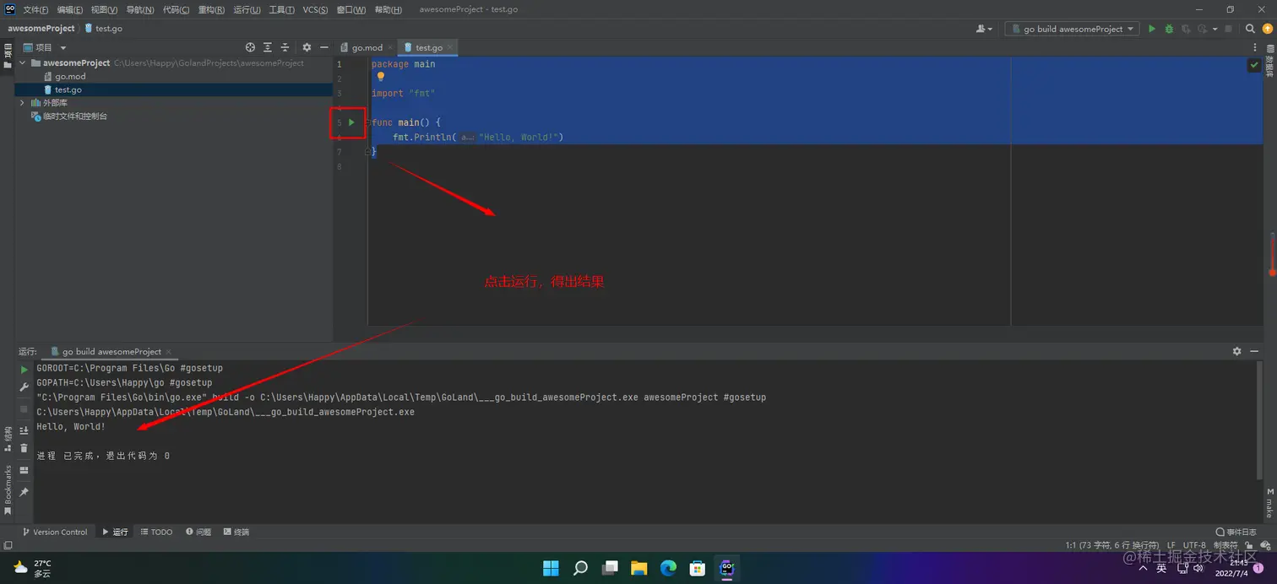
Task: Collapse all items in project panel
Action: point(285,47)
